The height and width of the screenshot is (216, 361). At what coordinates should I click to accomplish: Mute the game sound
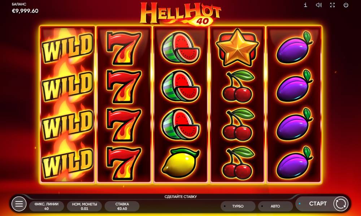click(319, 5)
